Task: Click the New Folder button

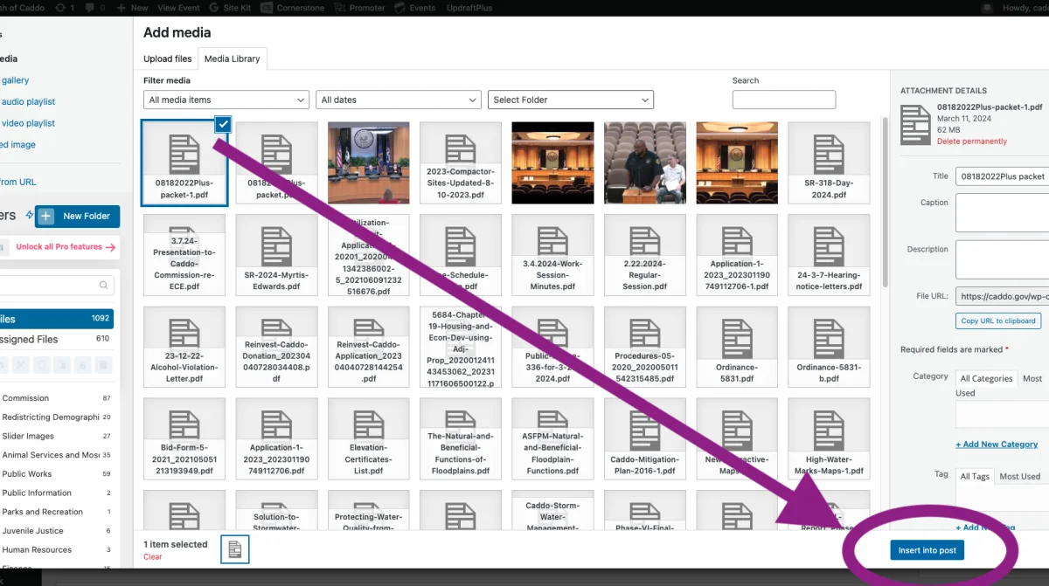Action: (77, 216)
